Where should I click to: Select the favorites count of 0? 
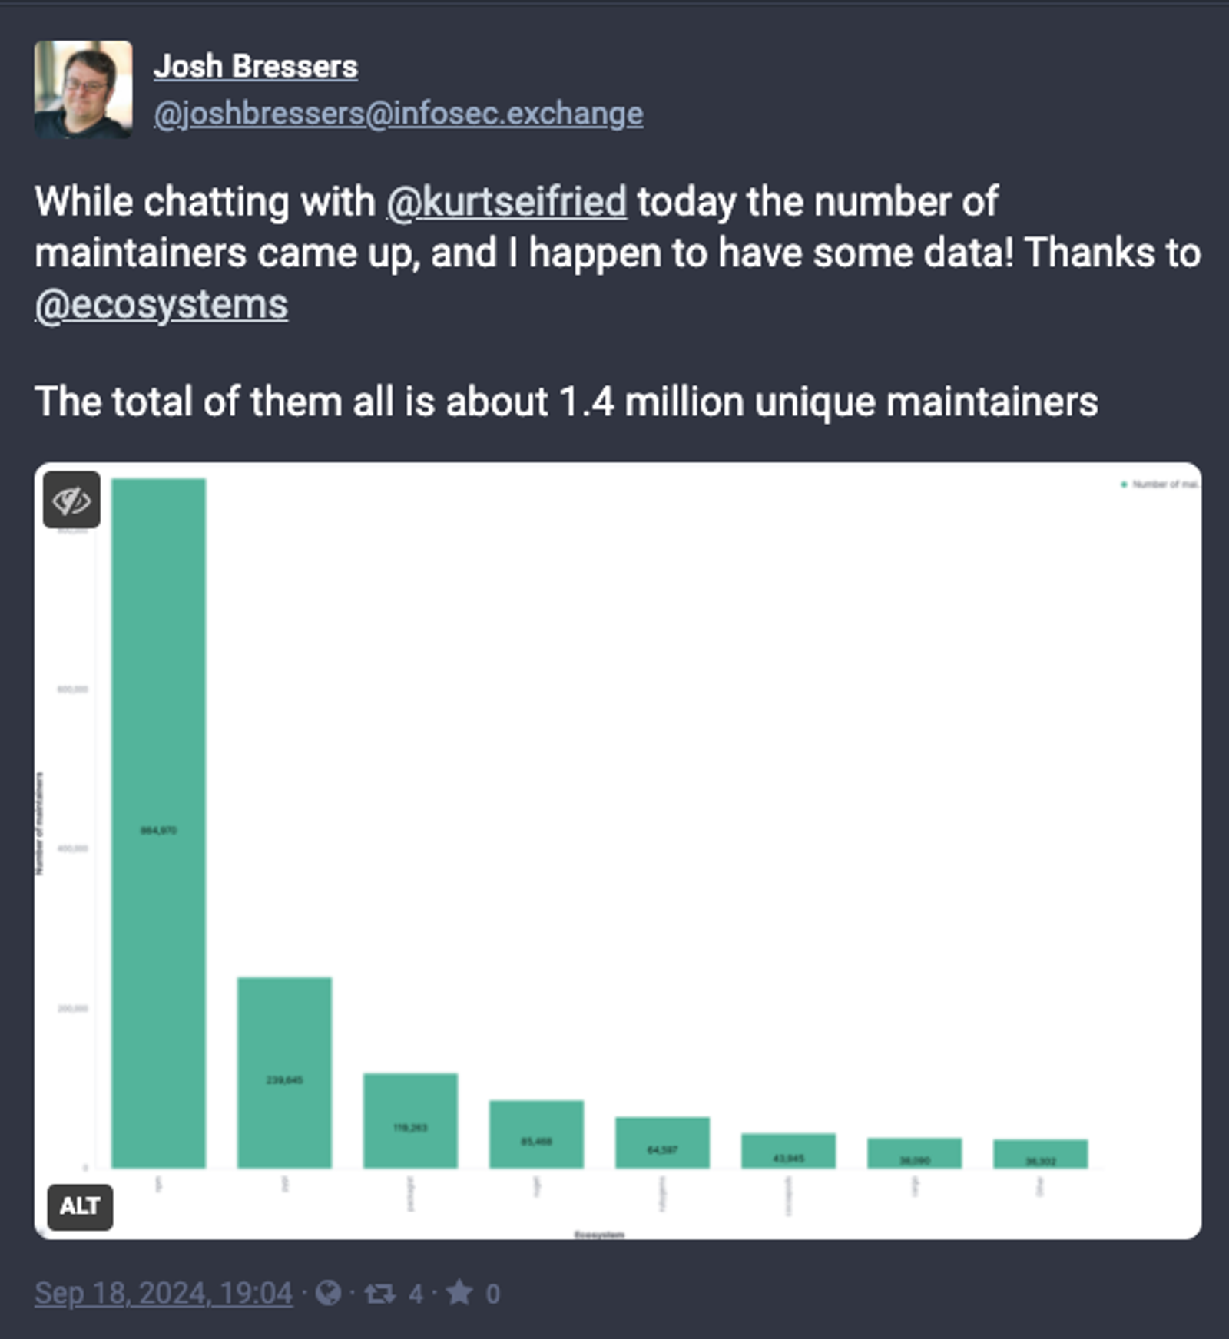(493, 1294)
